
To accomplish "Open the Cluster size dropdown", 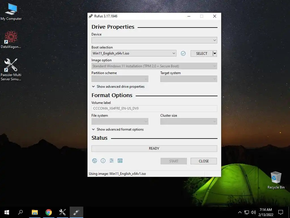I will (x=189, y=121).
